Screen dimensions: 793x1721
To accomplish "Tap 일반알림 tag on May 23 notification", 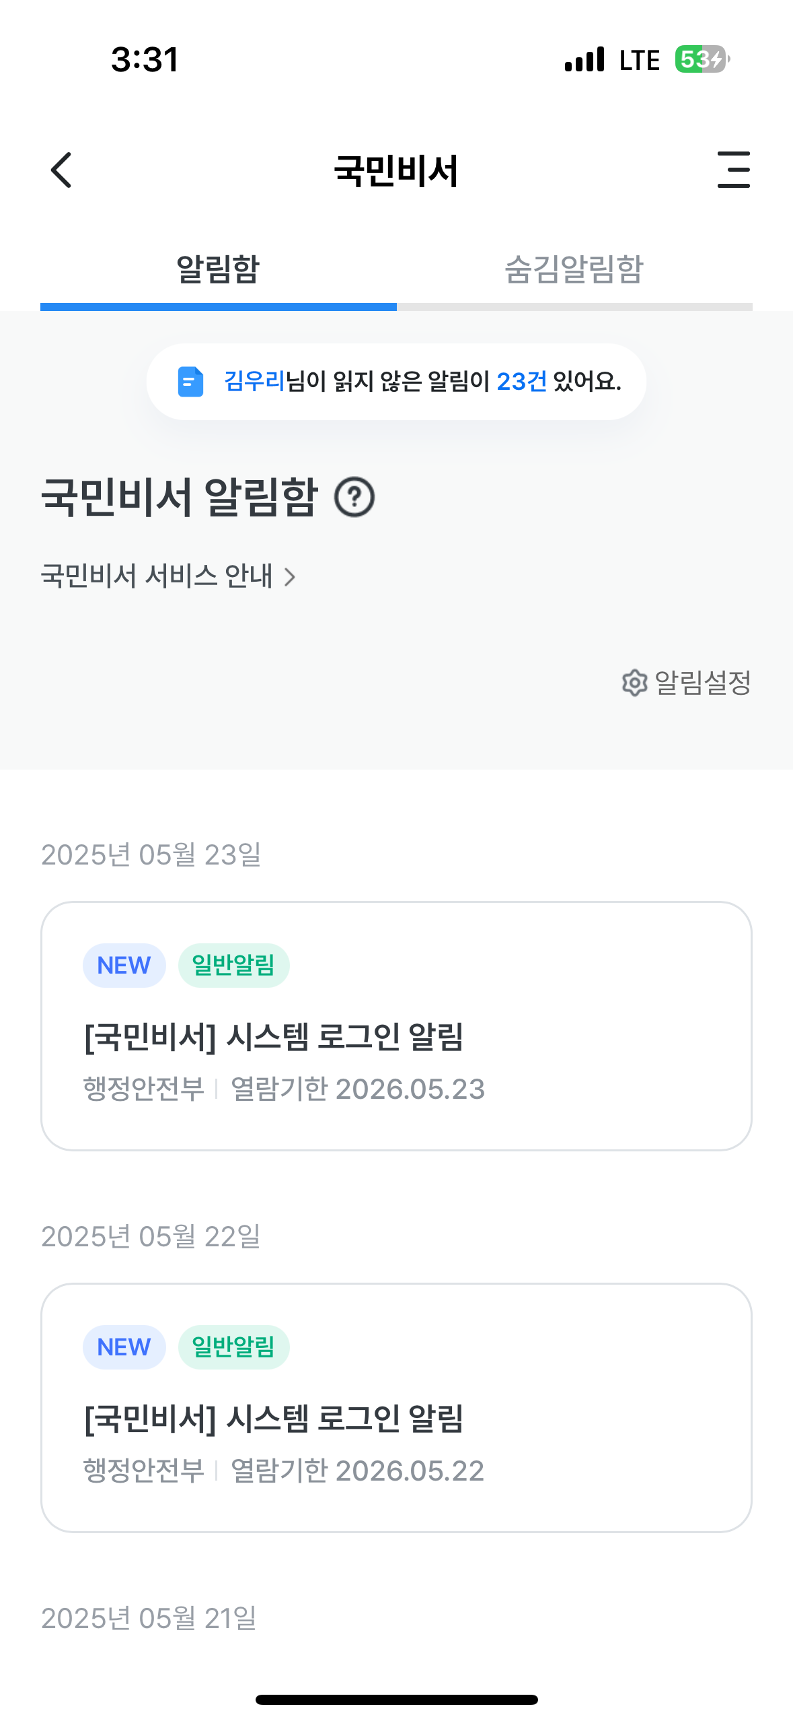I will pyautogui.click(x=233, y=966).
